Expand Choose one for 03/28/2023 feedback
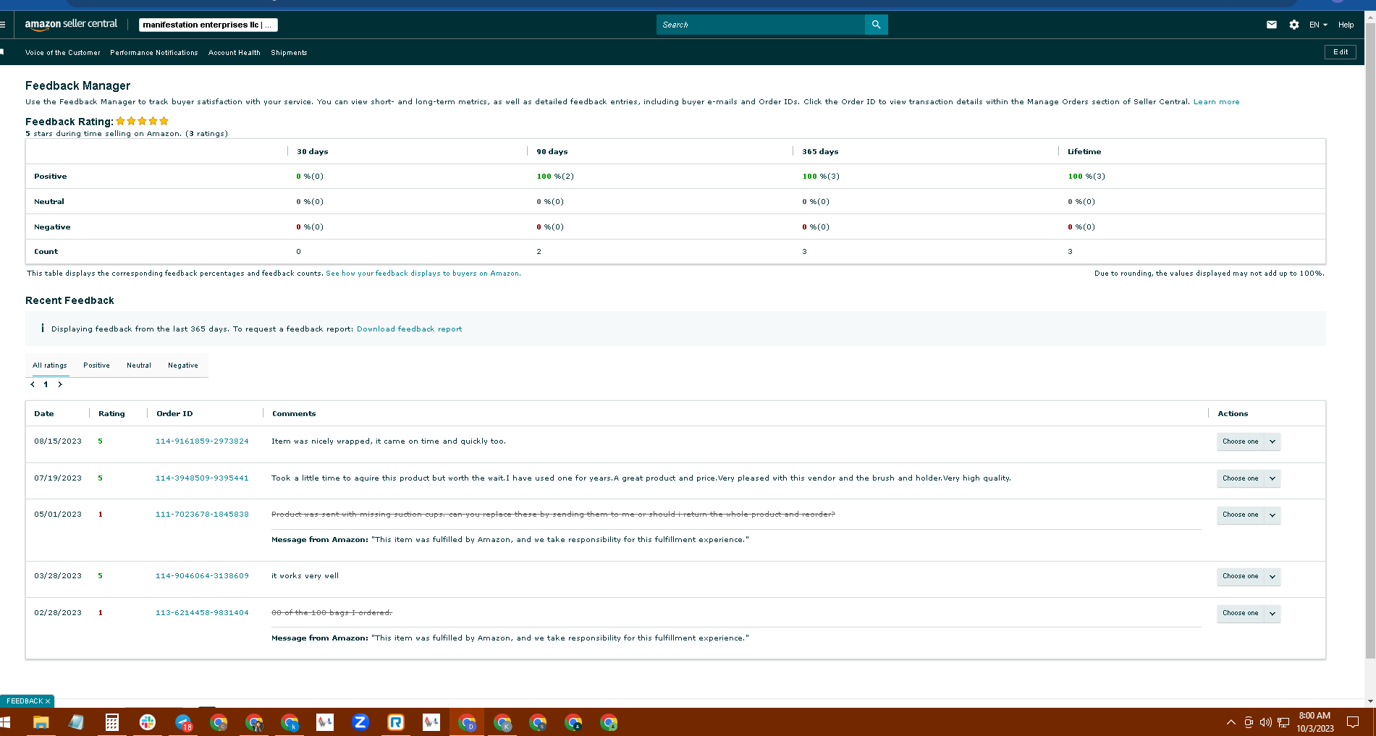This screenshot has width=1376, height=736. [x=1249, y=576]
